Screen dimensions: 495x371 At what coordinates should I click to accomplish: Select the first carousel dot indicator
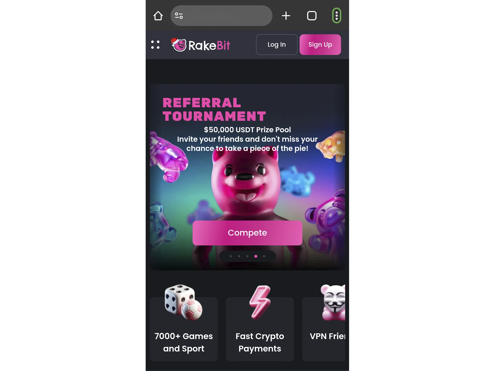pos(231,256)
